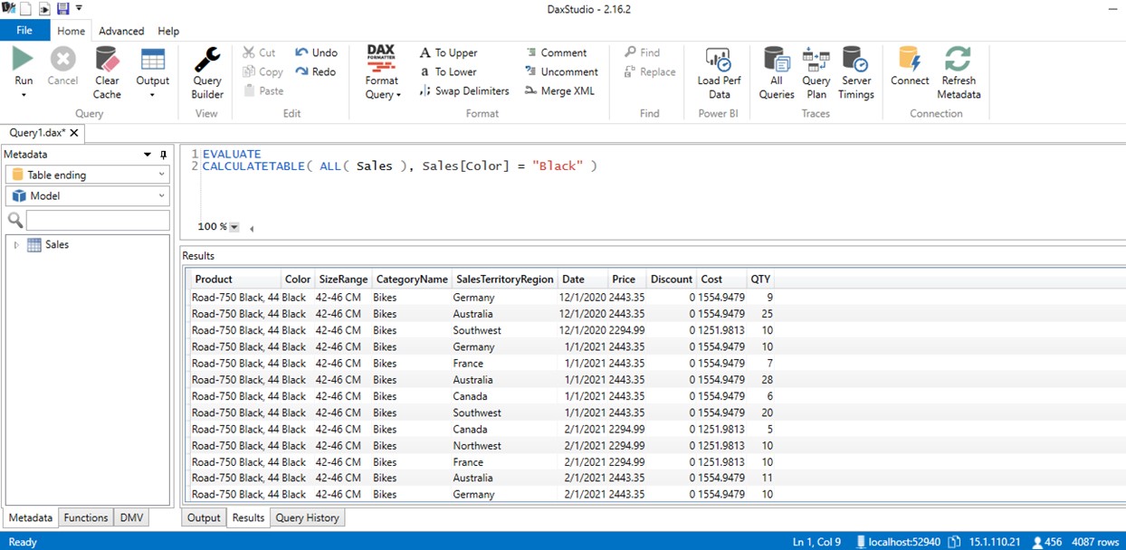The height and width of the screenshot is (550, 1126).
Task: Click the metadata search field
Action: (98, 221)
